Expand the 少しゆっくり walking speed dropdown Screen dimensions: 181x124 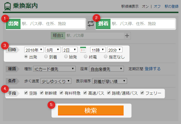click(56, 81)
